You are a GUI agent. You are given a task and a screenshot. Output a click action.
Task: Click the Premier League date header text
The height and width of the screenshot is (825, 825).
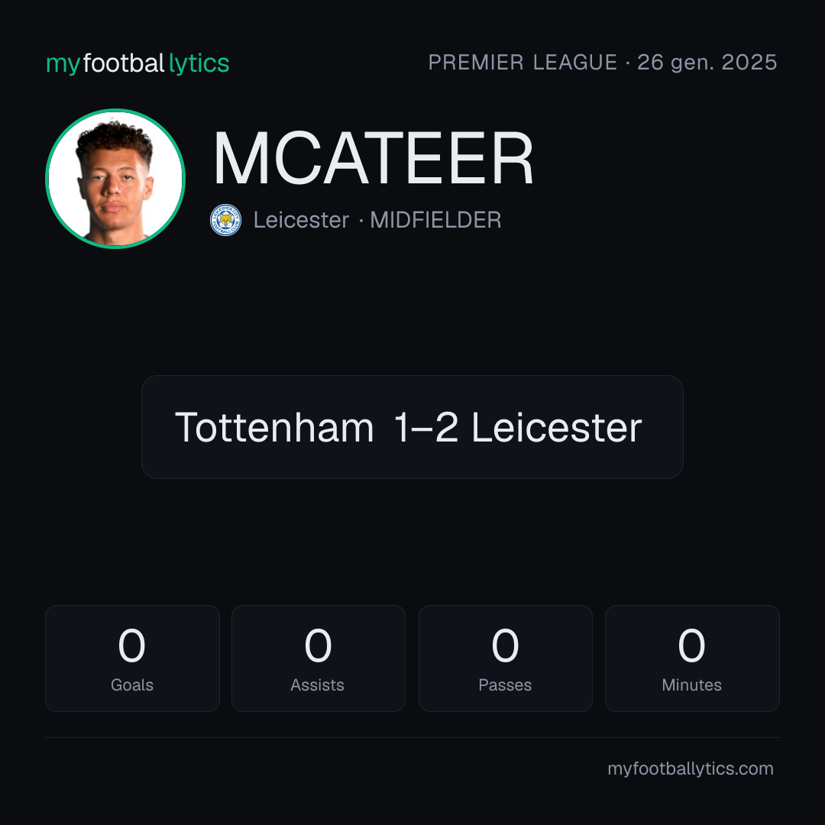point(603,63)
